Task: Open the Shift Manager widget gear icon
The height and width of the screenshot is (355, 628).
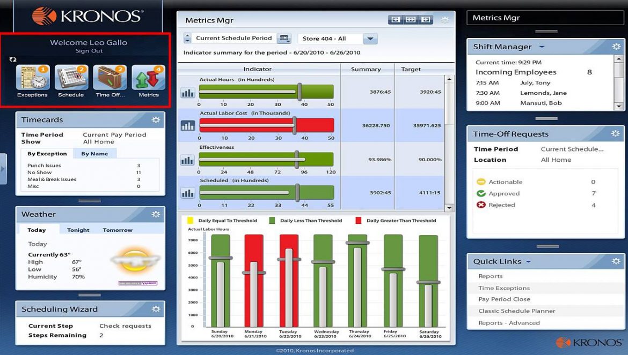Action: pos(616,47)
